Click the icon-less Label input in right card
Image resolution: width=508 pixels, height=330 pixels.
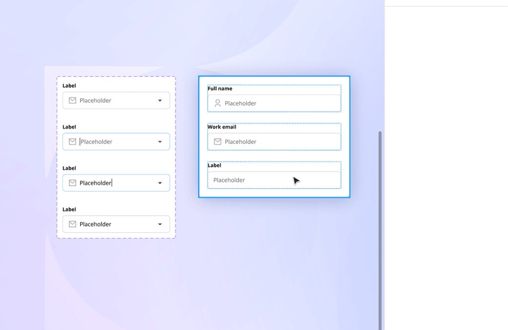274,180
